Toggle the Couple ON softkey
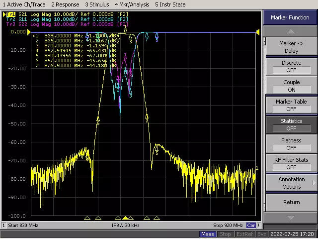 (291, 86)
